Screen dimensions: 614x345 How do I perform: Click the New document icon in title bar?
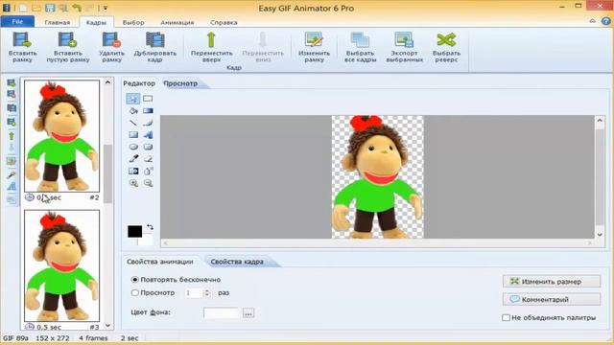pos(23,8)
